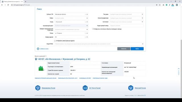Viewport: 182px width, 102px height.
Task: Open Элемент планировочной структуры dropdown
Action: tap(87, 29)
